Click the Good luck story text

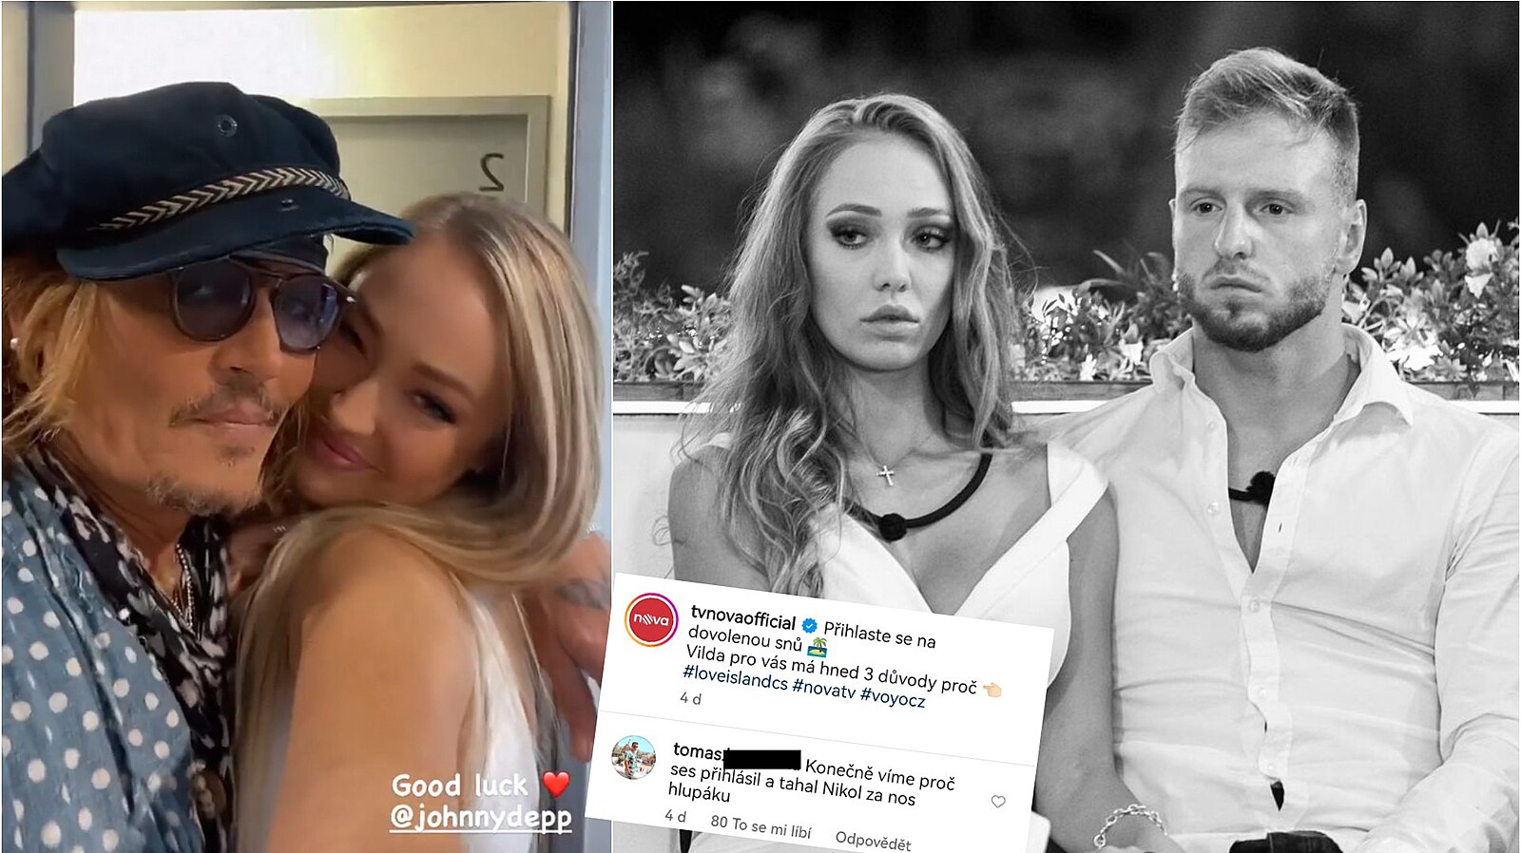460,786
